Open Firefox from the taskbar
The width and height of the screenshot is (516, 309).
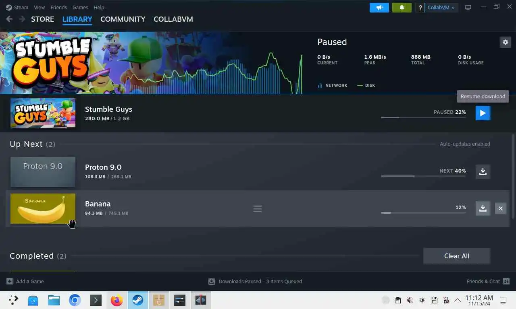[117, 300]
